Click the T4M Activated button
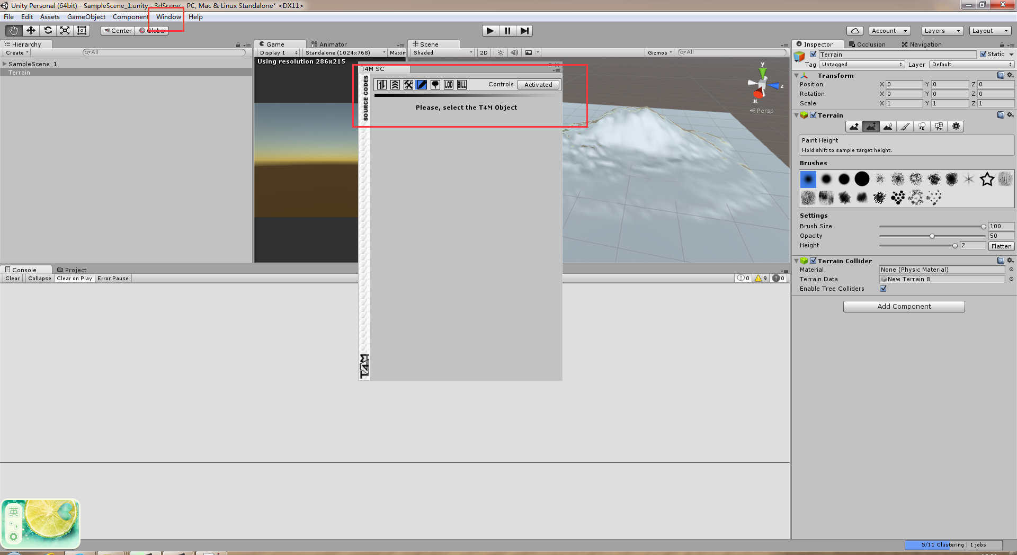This screenshot has width=1017, height=555. 538,85
